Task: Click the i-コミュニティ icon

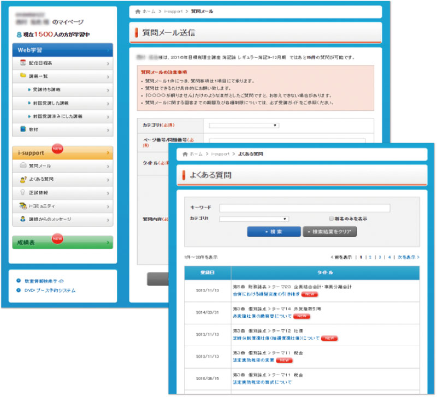Action: (x=23, y=206)
